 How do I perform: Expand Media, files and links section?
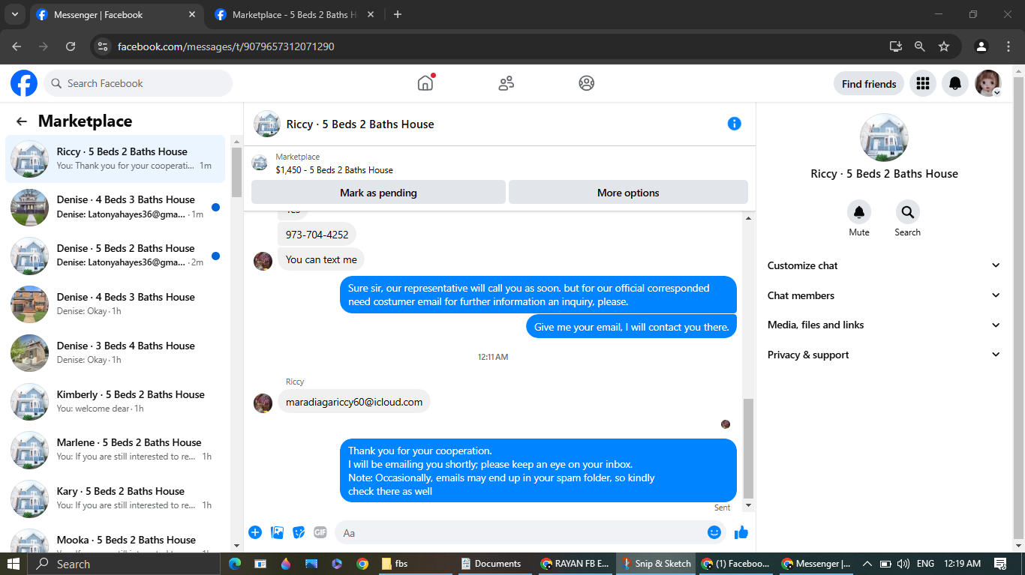884,325
